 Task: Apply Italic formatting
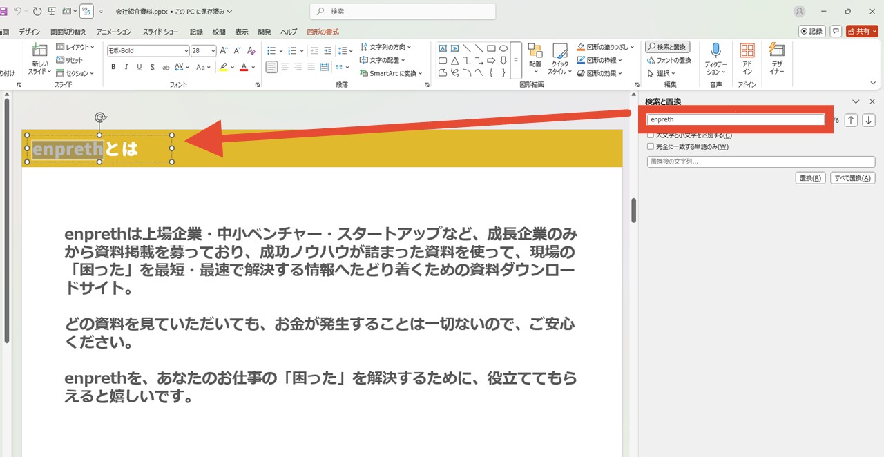[126, 67]
